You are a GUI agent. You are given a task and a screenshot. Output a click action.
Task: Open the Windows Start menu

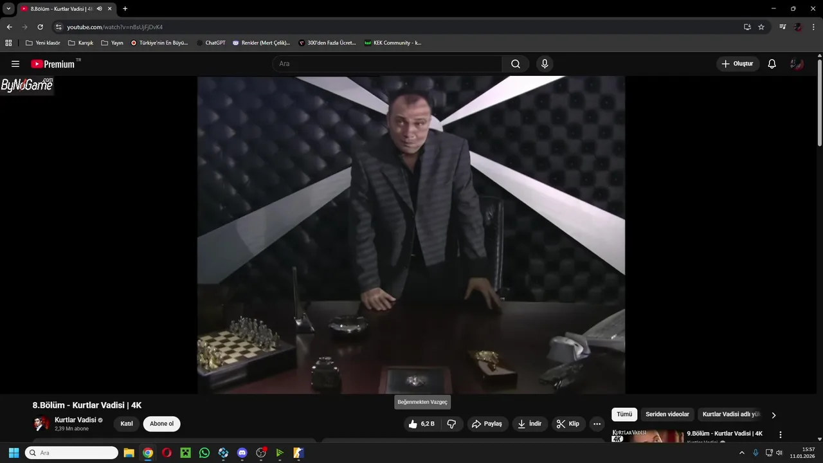(14, 453)
